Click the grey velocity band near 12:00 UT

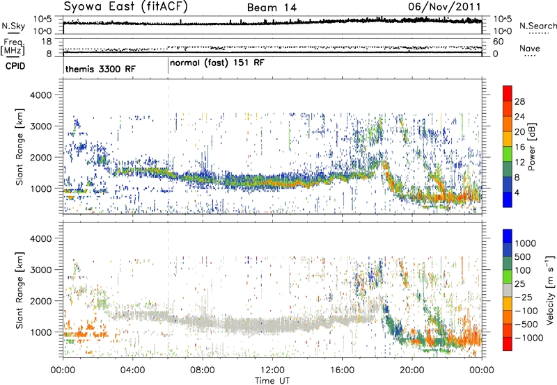(x=272, y=325)
